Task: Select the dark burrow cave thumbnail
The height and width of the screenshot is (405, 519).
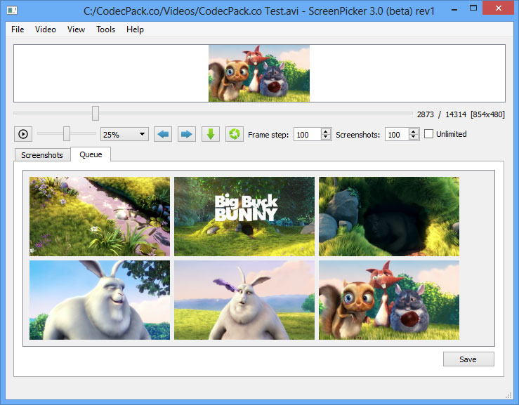Action: pos(389,216)
